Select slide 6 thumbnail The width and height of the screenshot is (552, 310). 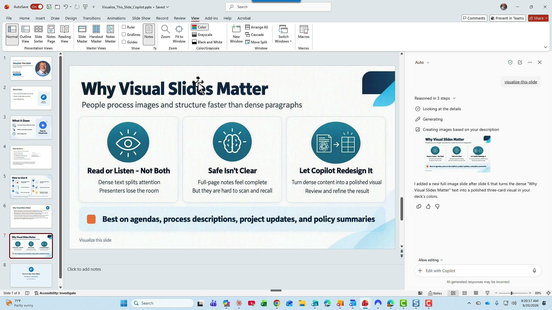pos(31,216)
